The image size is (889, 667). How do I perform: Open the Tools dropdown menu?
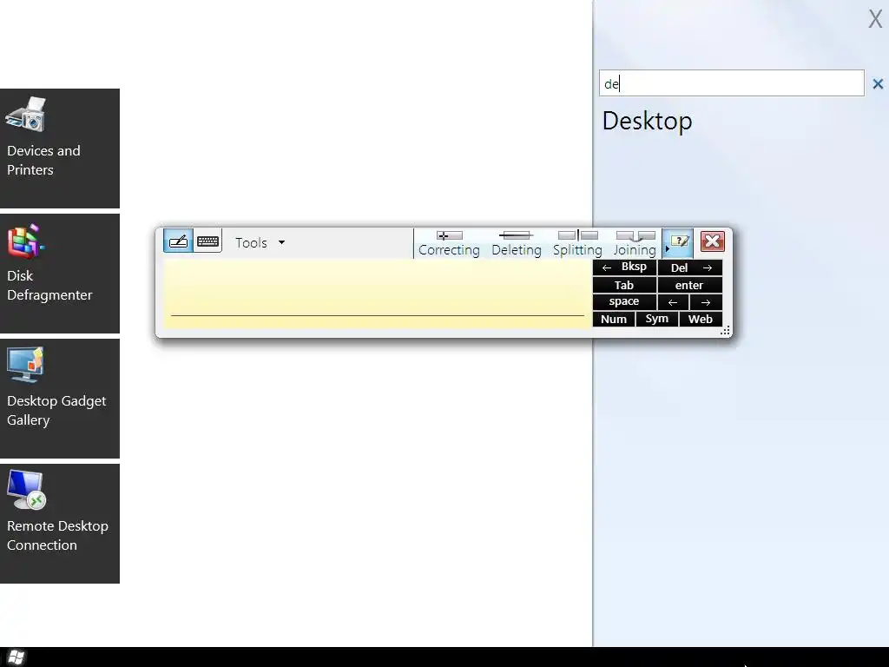pyautogui.click(x=260, y=243)
